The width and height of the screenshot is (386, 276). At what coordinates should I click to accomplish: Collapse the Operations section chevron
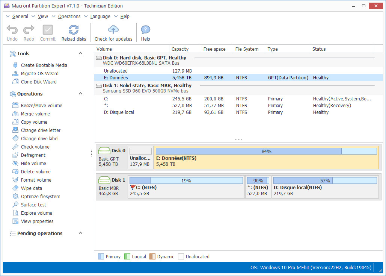(80, 94)
